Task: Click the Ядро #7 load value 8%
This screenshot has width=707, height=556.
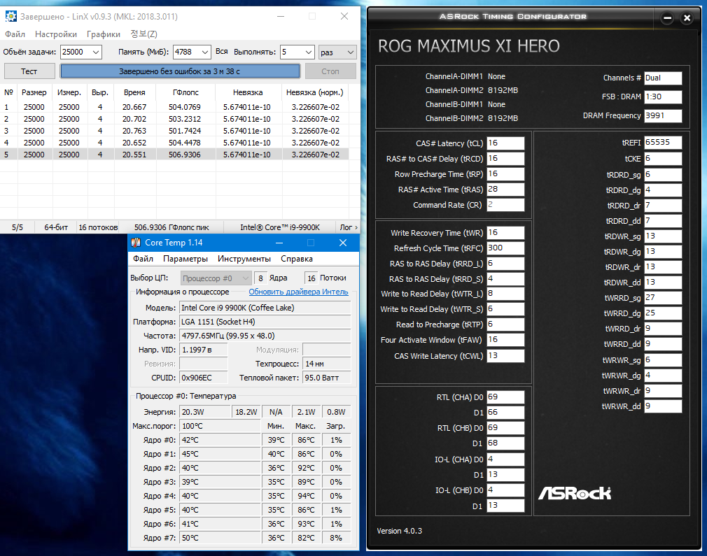Action: pyautogui.click(x=336, y=538)
